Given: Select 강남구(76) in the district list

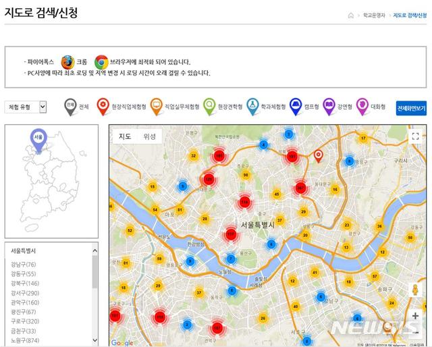Looking at the screenshot, I should (24, 265).
